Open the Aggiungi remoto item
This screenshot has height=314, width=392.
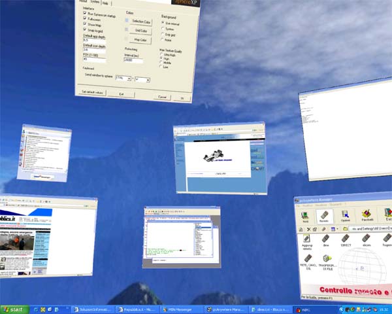[x=307, y=241]
